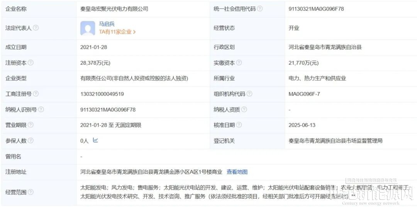Click the credit code 91130321MA0G096F78 in the top row
This screenshot has width=417, height=207.
coord(316,9)
